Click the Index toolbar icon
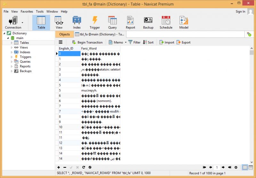 pos(77,22)
